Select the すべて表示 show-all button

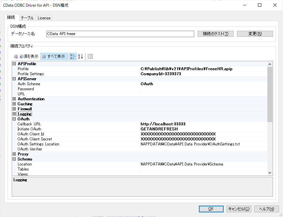pos(54,57)
